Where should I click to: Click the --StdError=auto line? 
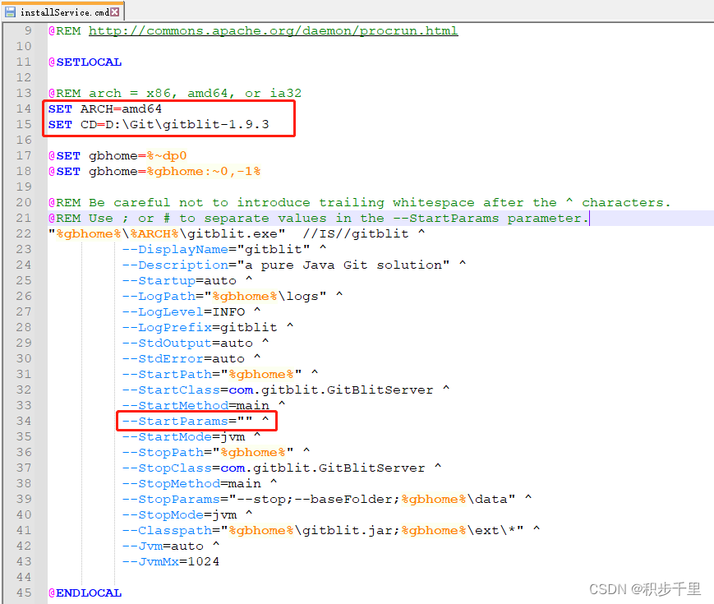point(191,358)
